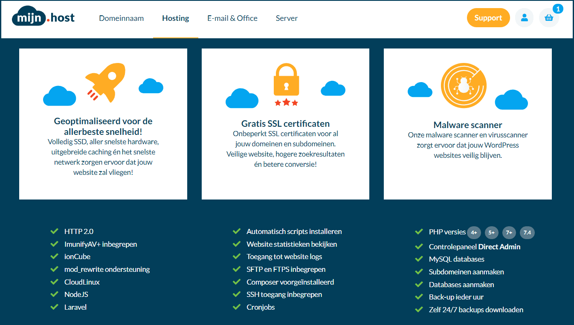The image size is (574, 325).
Task: Click the Support button
Action: pos(488,17)
